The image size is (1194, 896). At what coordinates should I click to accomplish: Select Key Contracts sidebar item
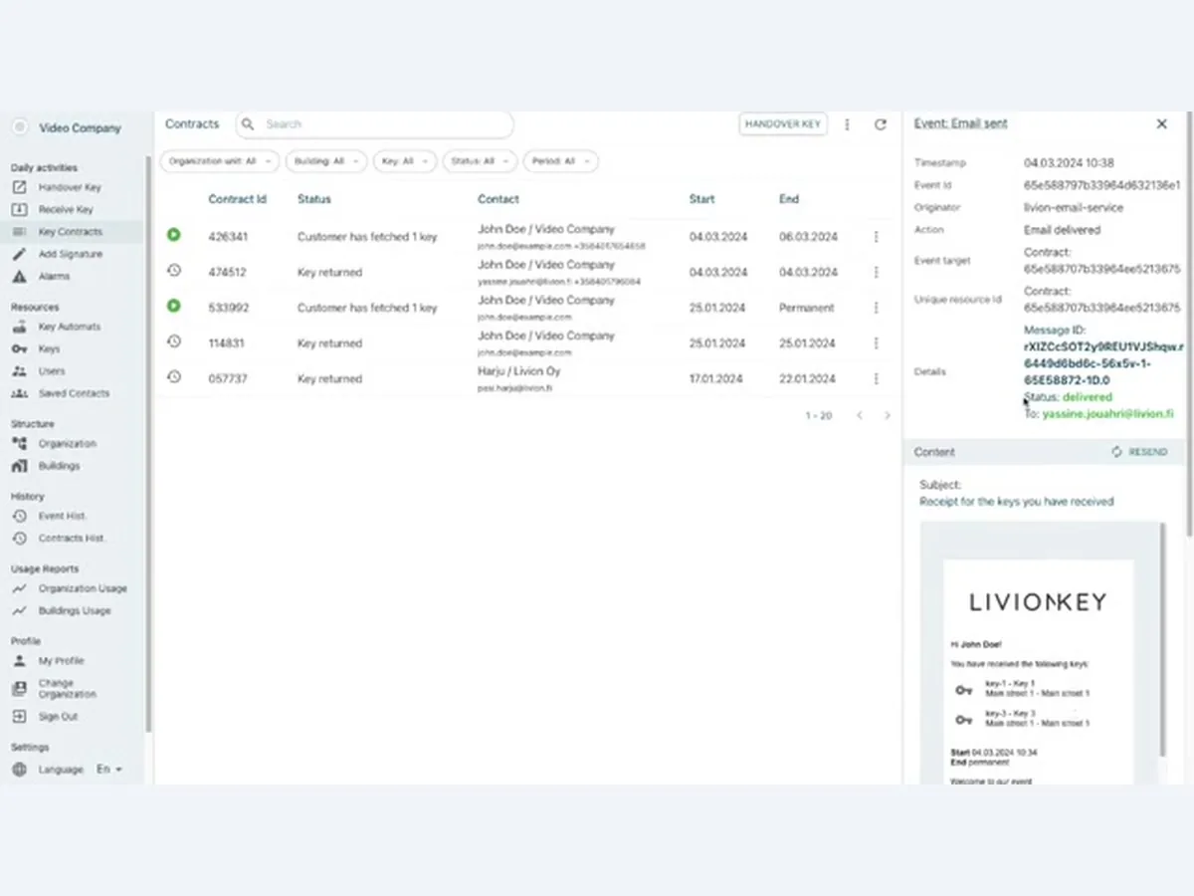click(71, 232)
